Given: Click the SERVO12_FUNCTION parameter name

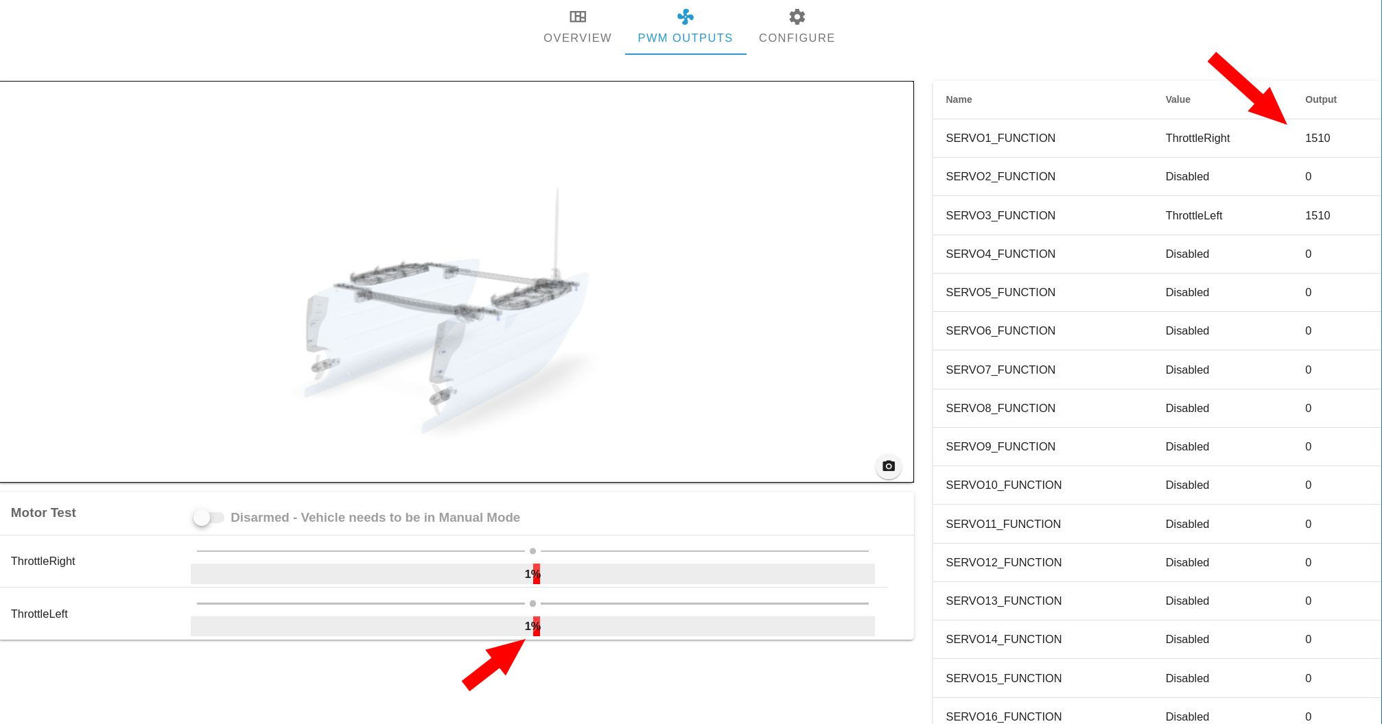Looking at the screenshot, I should (1003, 563).
